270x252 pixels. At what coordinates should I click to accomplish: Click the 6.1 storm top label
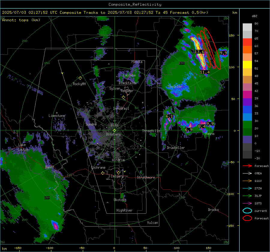pyautogui.click(x=169, y=116)
